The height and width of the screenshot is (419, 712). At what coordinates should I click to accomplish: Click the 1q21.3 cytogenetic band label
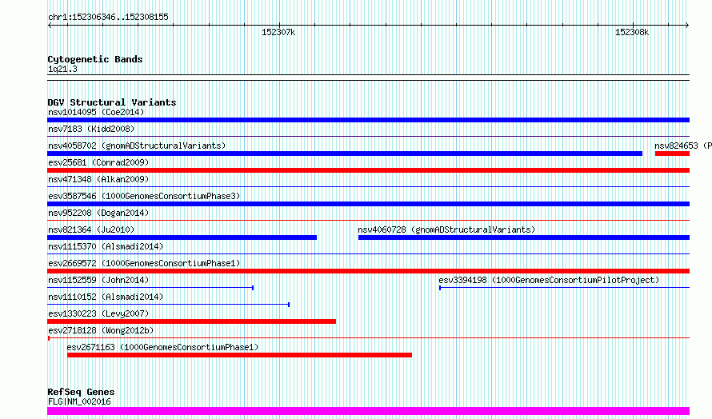62,70
